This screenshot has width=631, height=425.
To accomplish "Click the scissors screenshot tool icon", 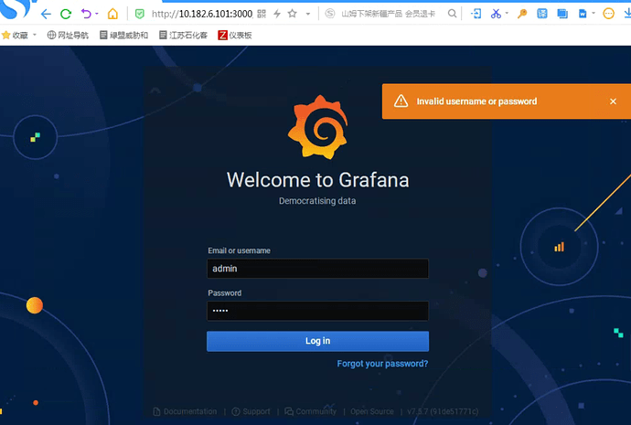I will click(x=496, y=14).
